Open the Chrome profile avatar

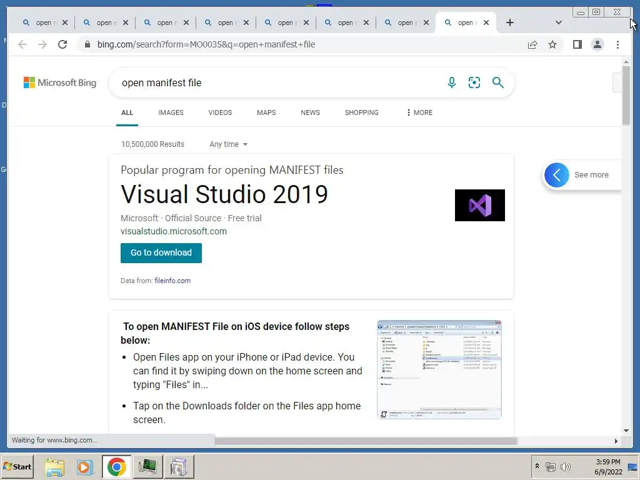coord(597,44)
